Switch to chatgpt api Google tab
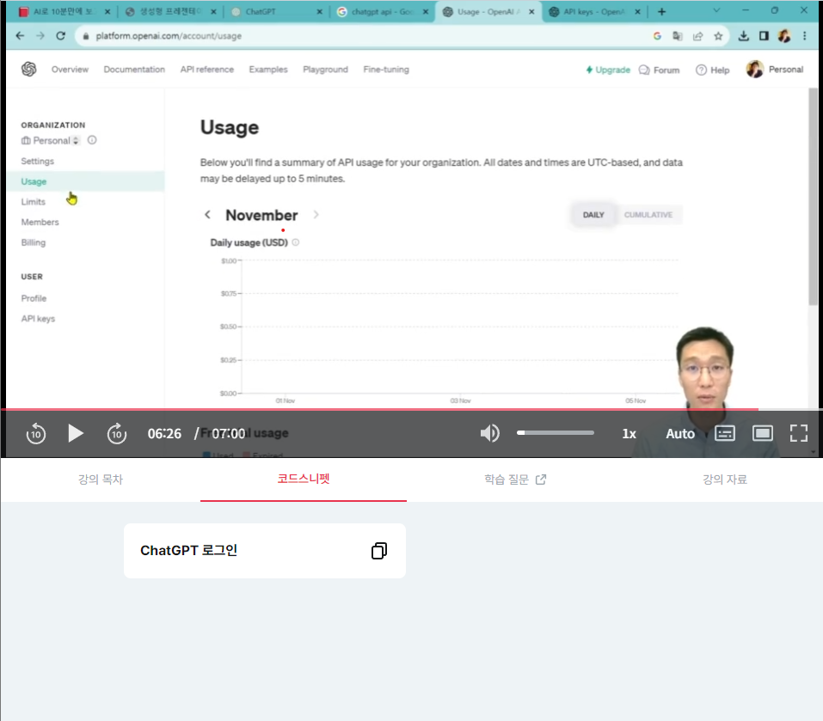Image resolution: width=823 pixels, height=721 pixels. click(x=382, y=11)
